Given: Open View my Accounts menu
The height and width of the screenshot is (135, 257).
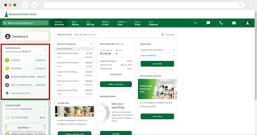Looking at the screenshot, I should tap(59, 23).
